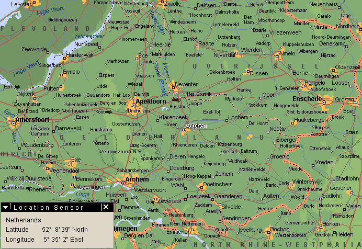Close the Location Sensor panel
Image resolution: width=362 pixels, height=249 pixels.
pyautogui.click(x=106, y=207)
